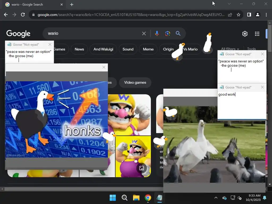Show hidden system tray icons
Image resolution: width=272 pixels, height=204 pixels.
[x=216, y=198]
